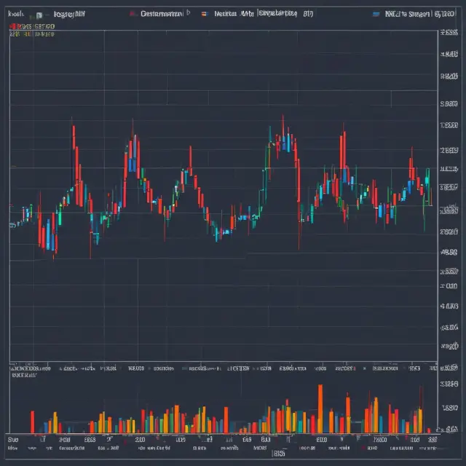Click the red square legend marker in header
Image resolution: width=466 pixels, height=466 pixels.
pos(133,14)
